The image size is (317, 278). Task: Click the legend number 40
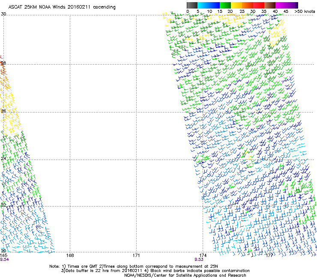pyautogui.click(x=275, y=12)
